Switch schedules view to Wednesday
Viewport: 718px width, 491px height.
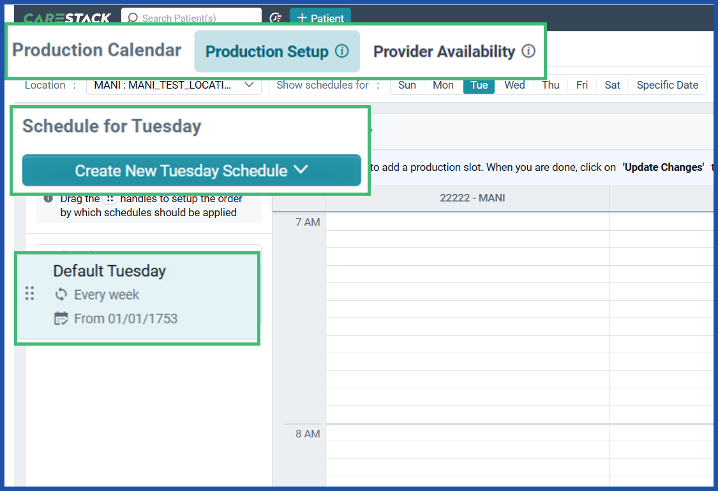click(514, 84)
